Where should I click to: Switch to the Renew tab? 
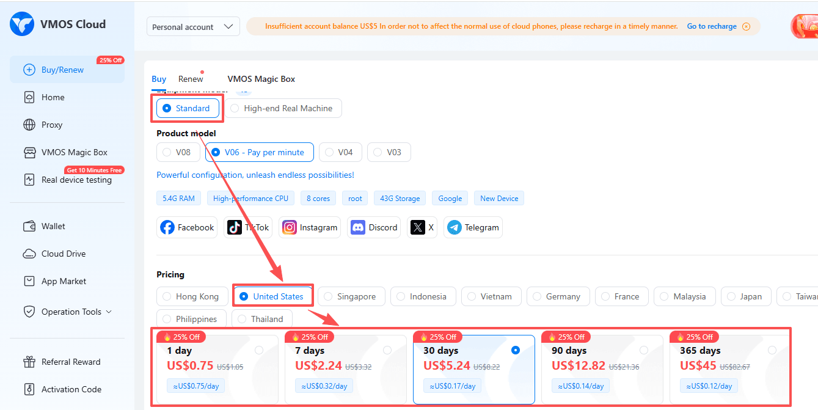point(190,78)
